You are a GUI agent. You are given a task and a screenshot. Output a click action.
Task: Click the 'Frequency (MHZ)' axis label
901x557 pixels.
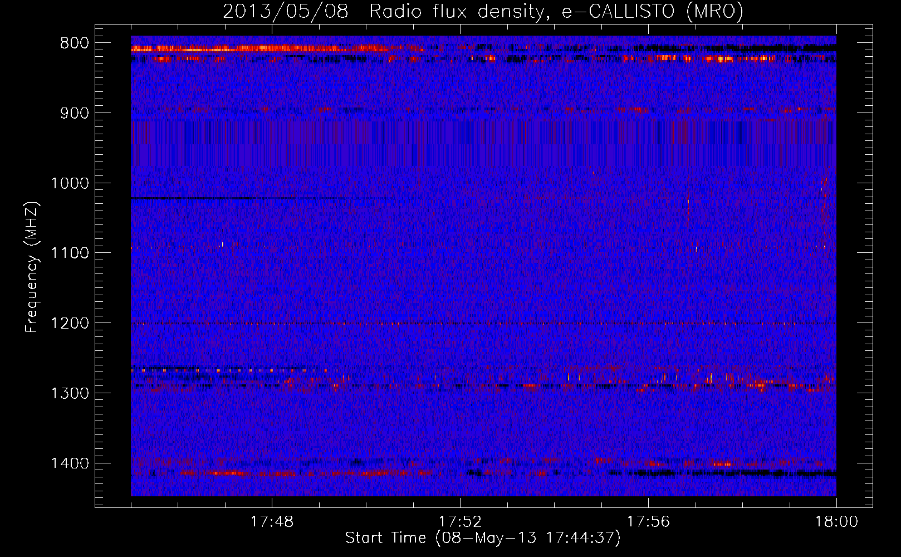tap(32, 267)
